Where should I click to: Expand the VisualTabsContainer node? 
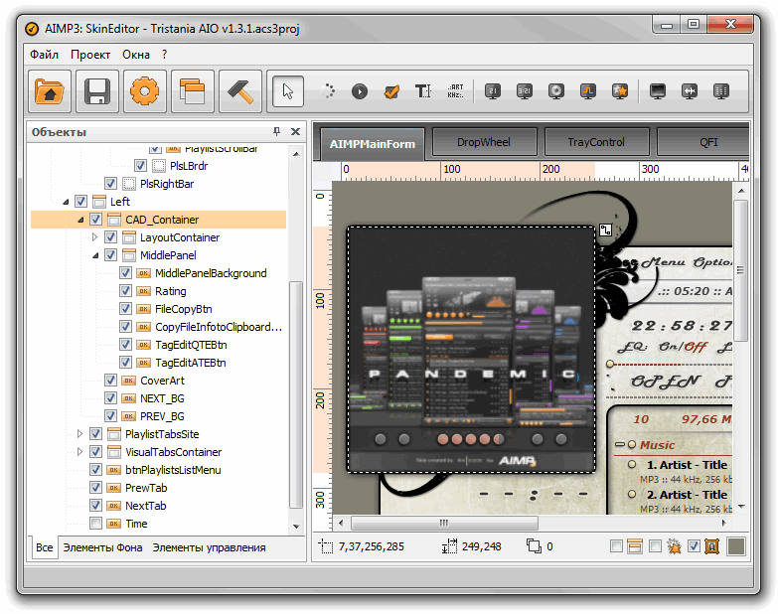click(x=80, y=452)
